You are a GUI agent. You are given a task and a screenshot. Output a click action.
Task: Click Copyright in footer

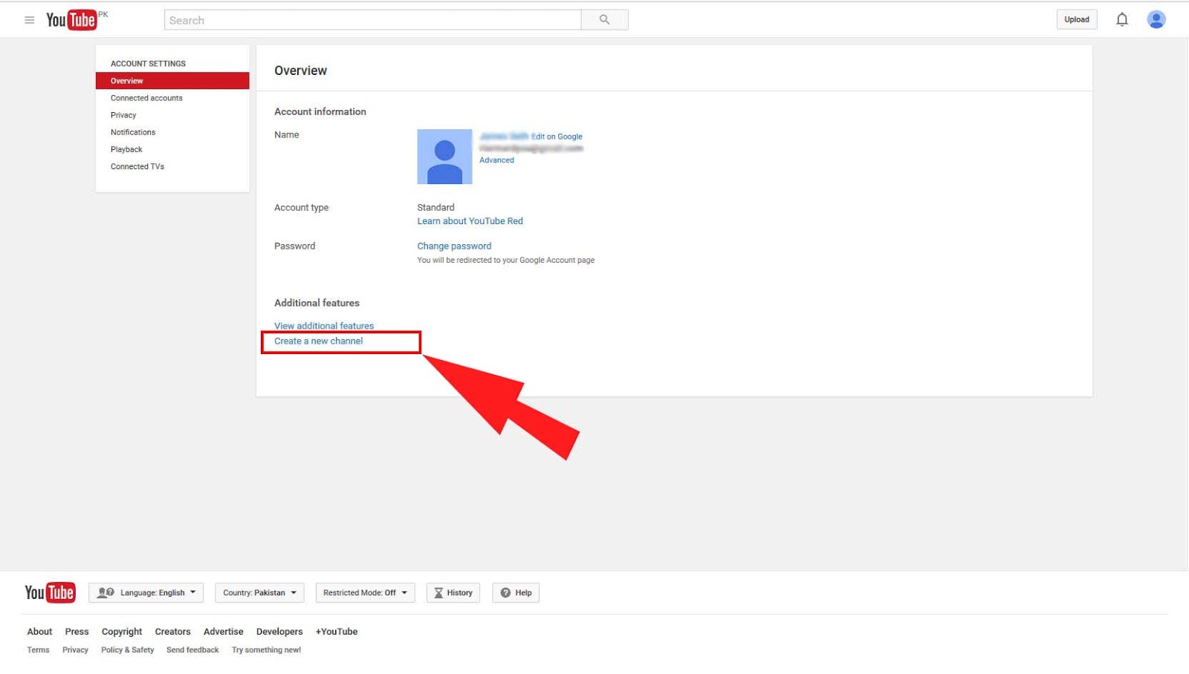[x=122, y=632]
